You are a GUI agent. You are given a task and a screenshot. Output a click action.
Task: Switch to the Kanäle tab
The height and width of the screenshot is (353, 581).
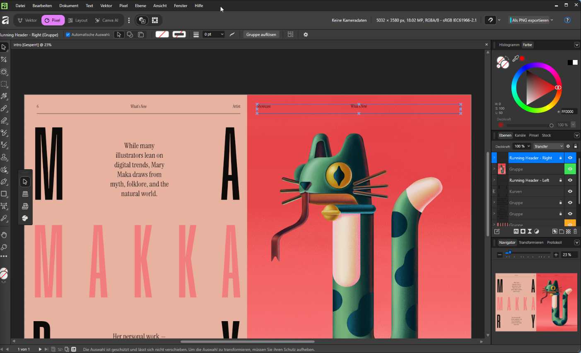520,135
